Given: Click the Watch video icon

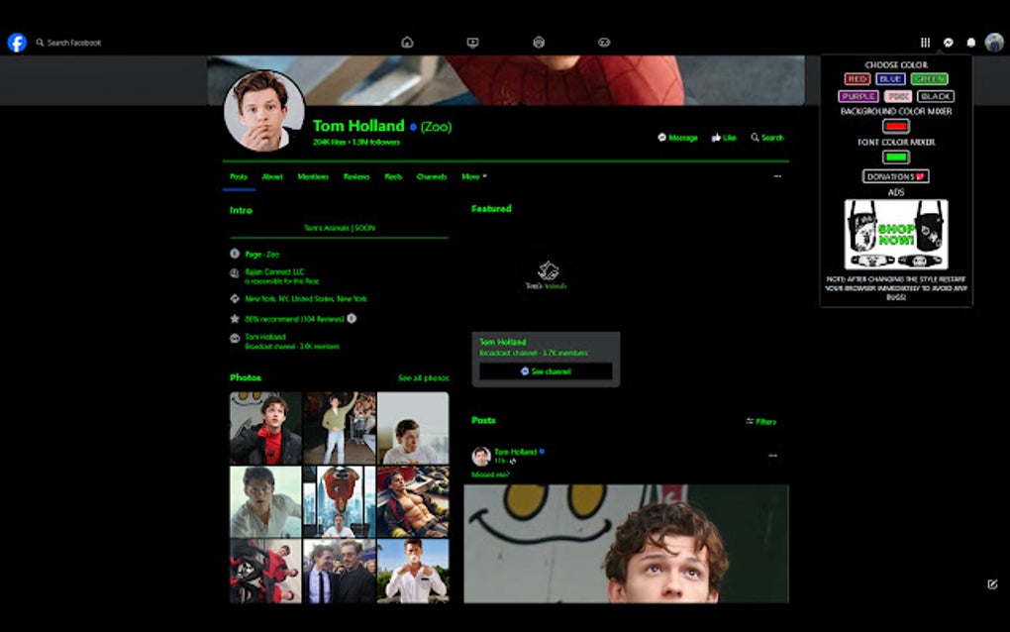Looking at the screenshot, I should tap(472, 42).
